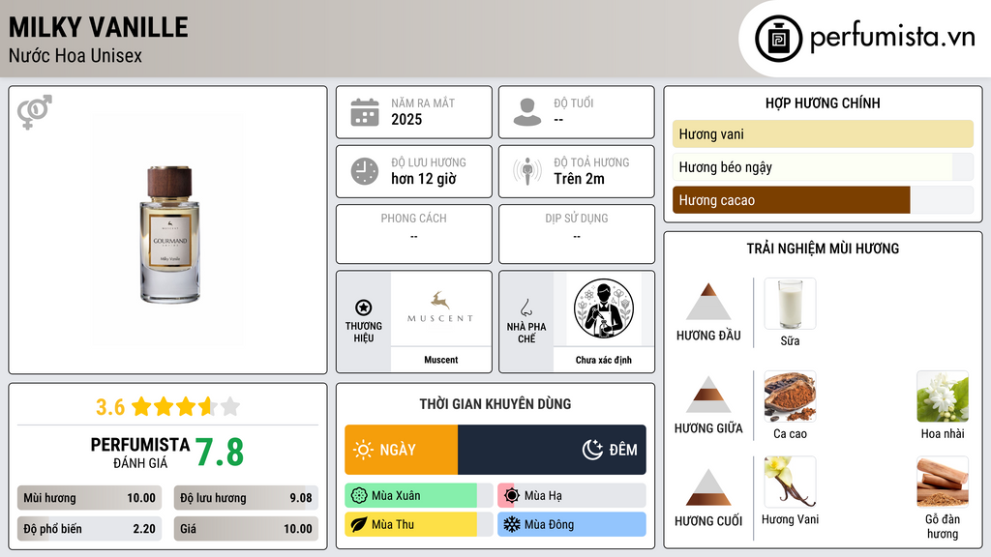Viewport: 991px width, 557px height.
Task: Open the Muscent brand logo image
Action: pyautogui.click(x=440, y=308)
